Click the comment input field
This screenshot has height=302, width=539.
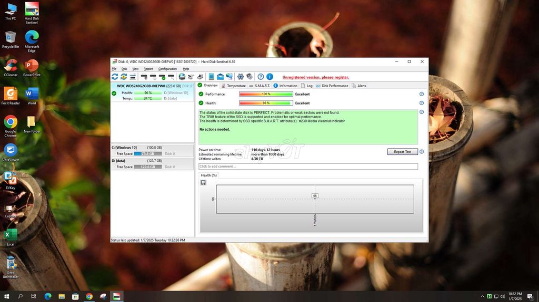click(308, 166)
